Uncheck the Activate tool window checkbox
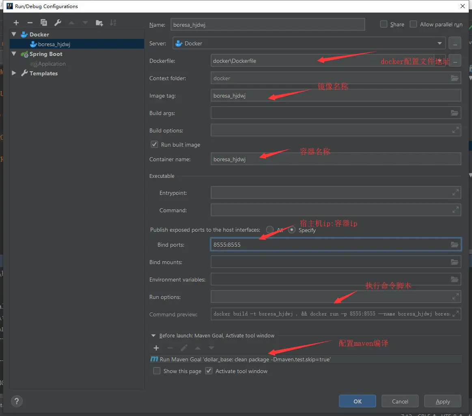Screen dimensions: 472x416 coord(209,371)
